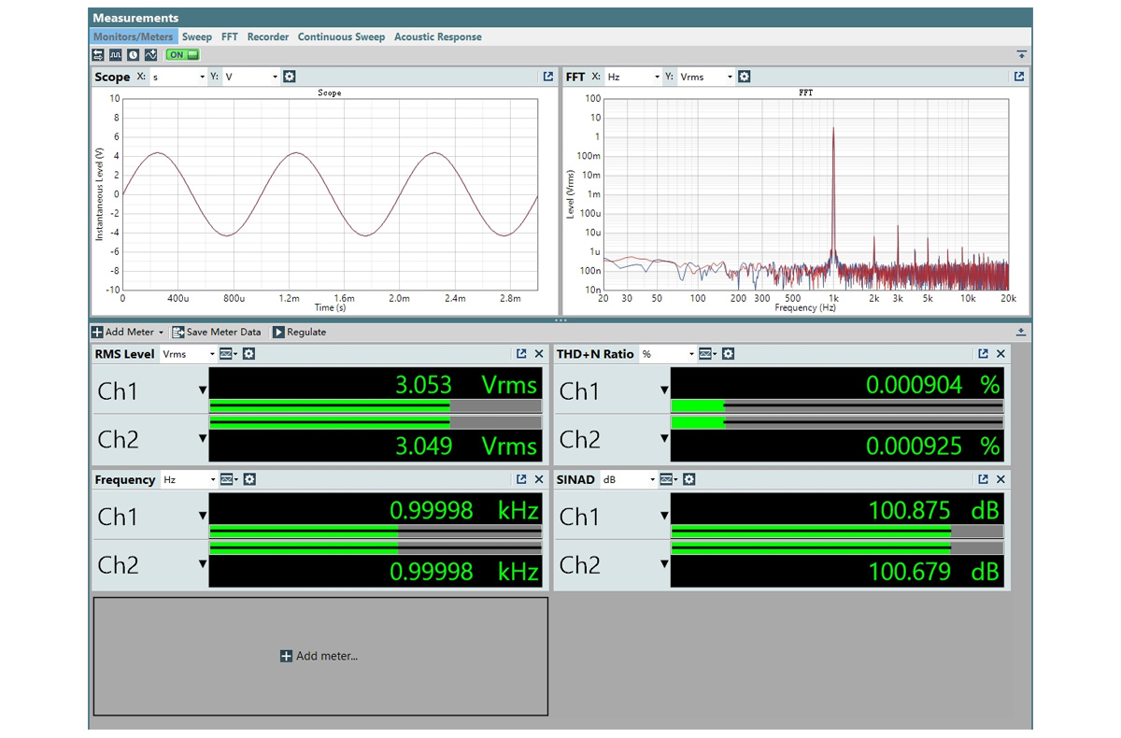Viewport: 1121px width, 738px height.
Task: Click the sine-wave generator icon in the toolbar
Action: click(x=151, y=55)
